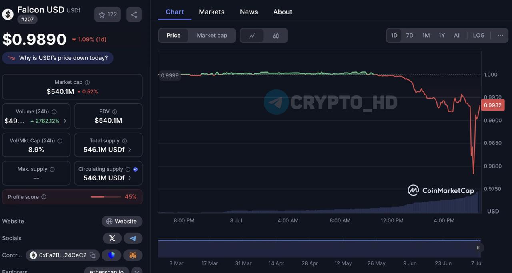Expand explorers dropdown chevron

[137, 271]
